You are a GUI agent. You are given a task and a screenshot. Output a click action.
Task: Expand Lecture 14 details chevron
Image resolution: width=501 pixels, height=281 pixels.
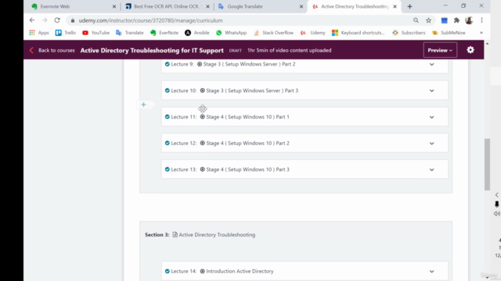pyautogui.click(x=431, y=272)
